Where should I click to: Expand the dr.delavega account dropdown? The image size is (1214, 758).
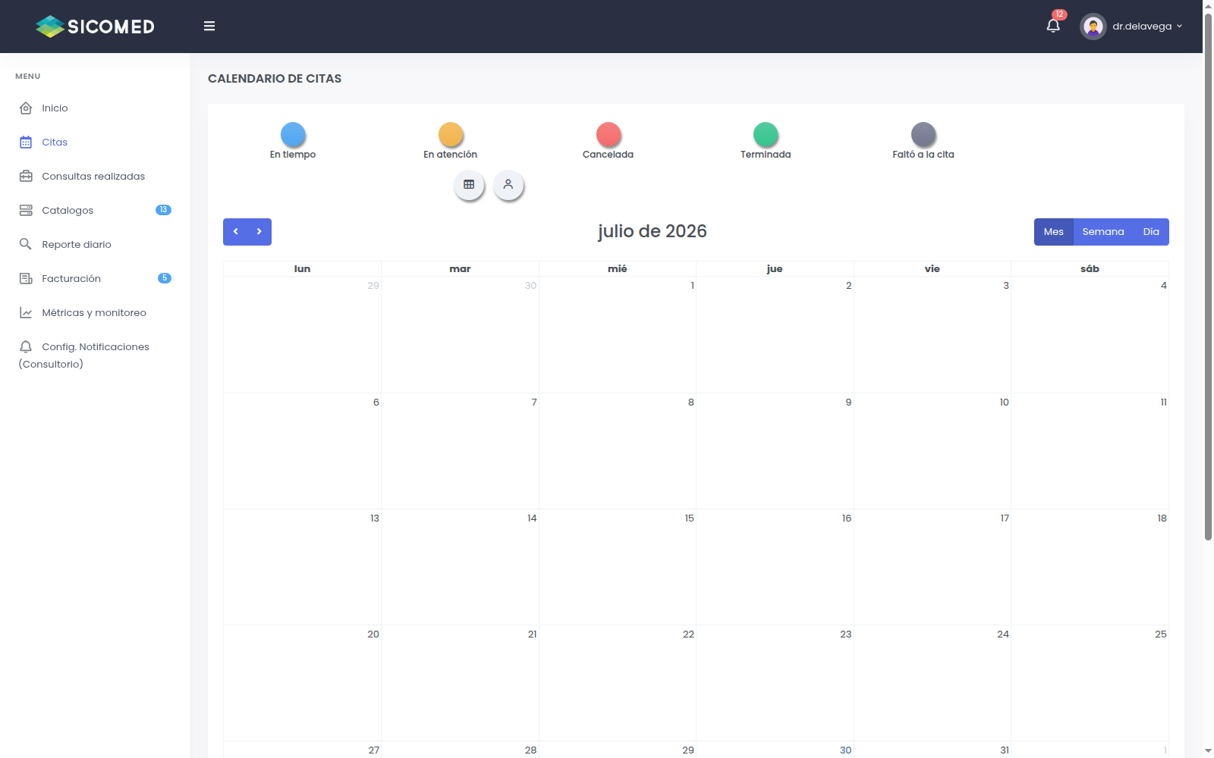tap(1147, 27)
